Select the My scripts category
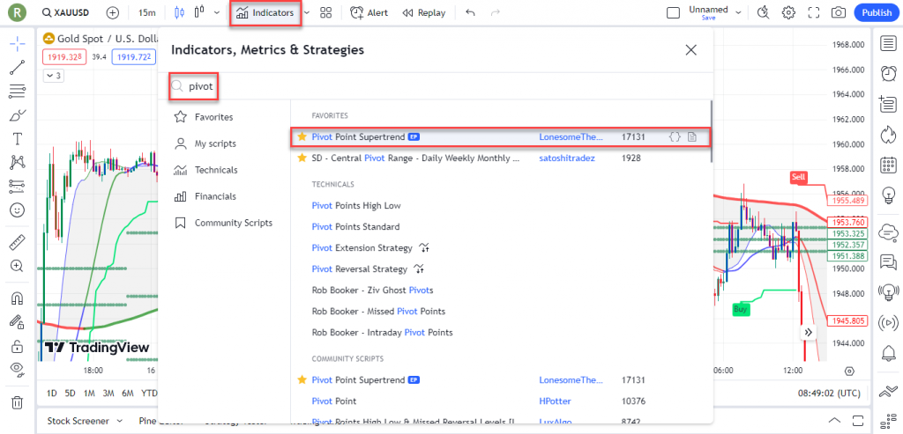 point(205,143)
